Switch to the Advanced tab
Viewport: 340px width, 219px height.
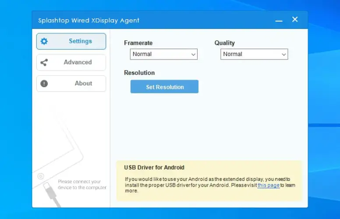coord(71,62)
